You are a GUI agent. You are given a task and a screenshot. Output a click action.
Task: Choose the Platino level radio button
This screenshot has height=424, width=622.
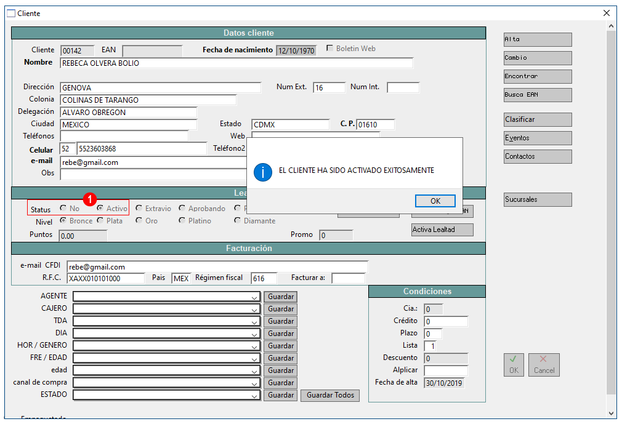(x=182, y=220)
